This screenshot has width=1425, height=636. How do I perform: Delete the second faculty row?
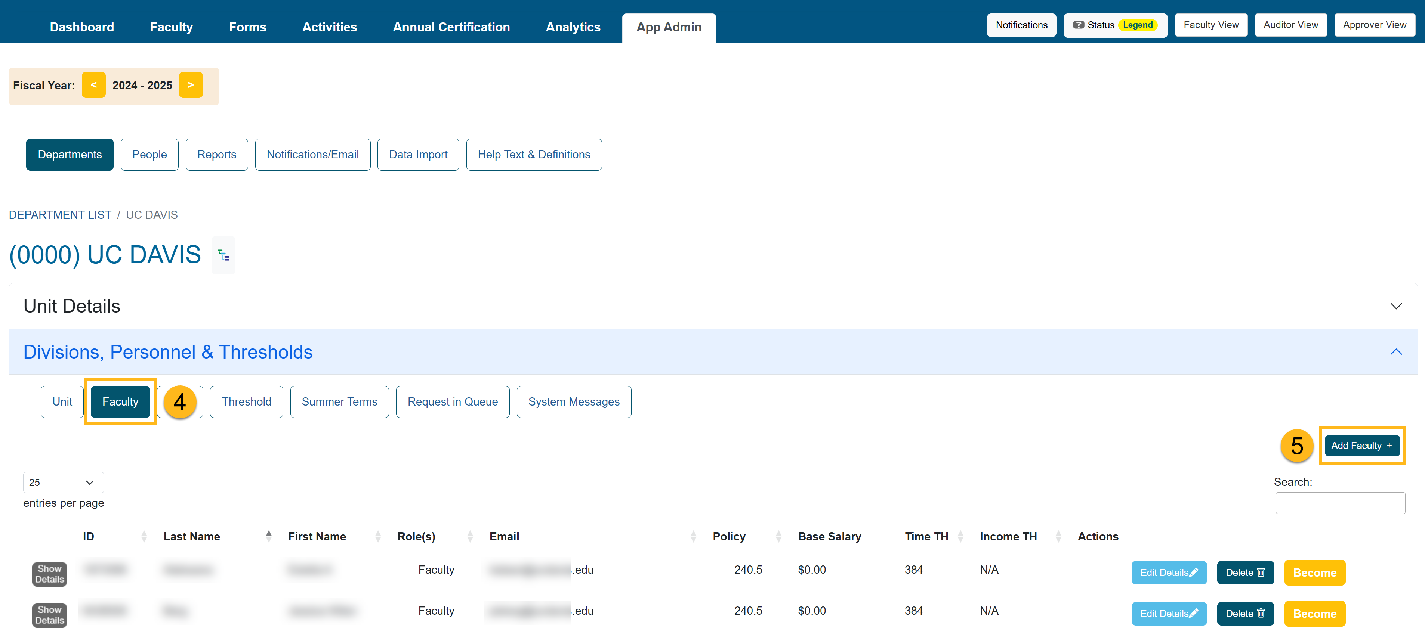(1245, 614)
